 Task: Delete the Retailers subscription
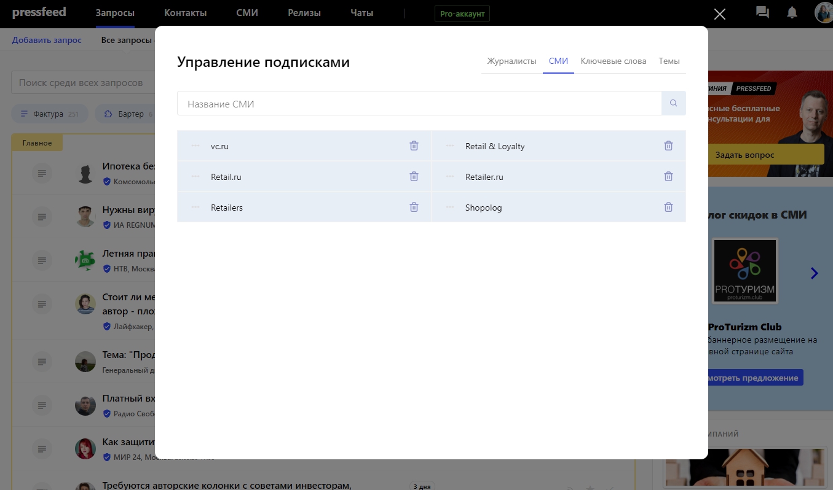(414, 208)
